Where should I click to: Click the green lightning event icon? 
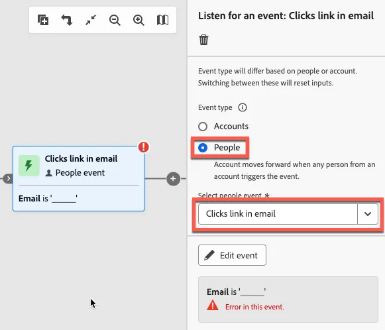coord(29,166)
